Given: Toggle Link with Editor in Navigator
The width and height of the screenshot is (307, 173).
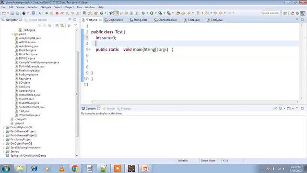Looking at the screenshot, I should [x=62, y=25].
